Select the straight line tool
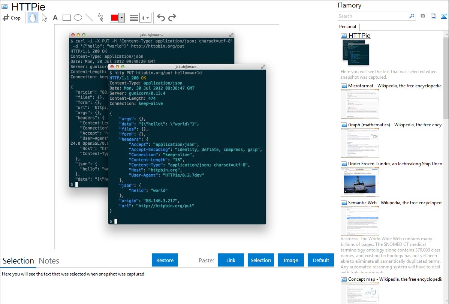This screenshot has width=449, height=304. tap(89, 18)
